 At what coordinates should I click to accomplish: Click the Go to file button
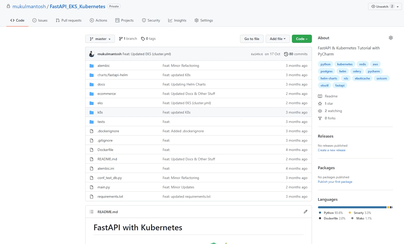point(251,38)
